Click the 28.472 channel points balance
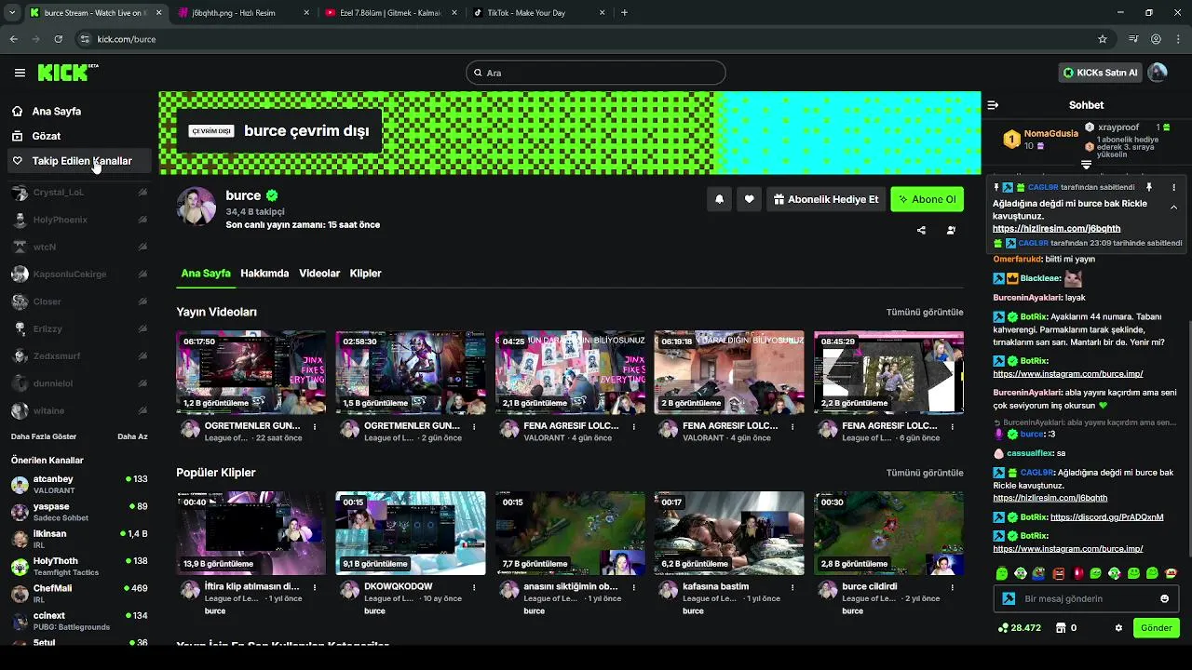 pyautogui.click(x=1019, y=628)
